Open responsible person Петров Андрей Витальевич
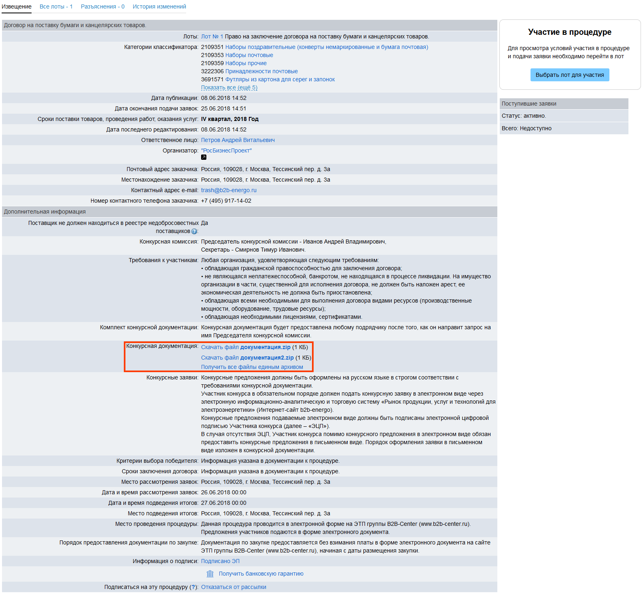Viewport: 643px width, 593px height. click(238, 140)
